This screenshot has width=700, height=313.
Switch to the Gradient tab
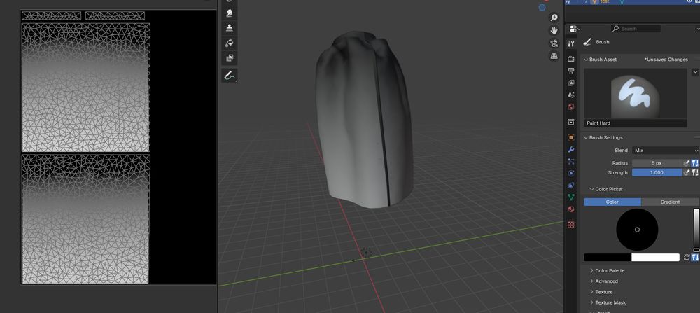670,202
